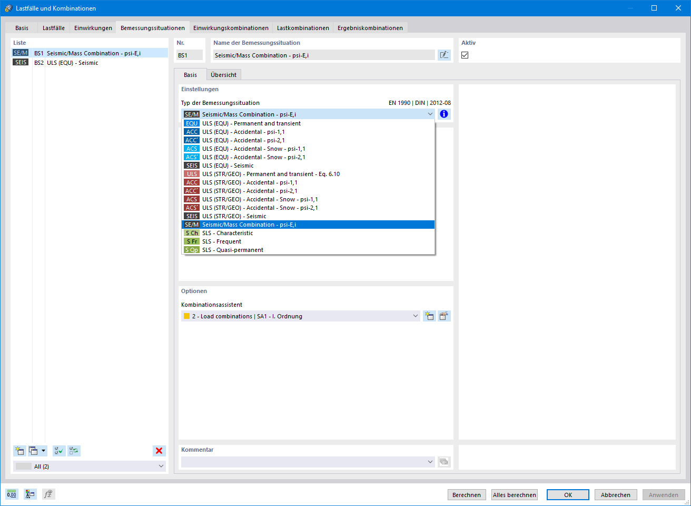Open the All (2) filter dropdown

tap(161, 466)
